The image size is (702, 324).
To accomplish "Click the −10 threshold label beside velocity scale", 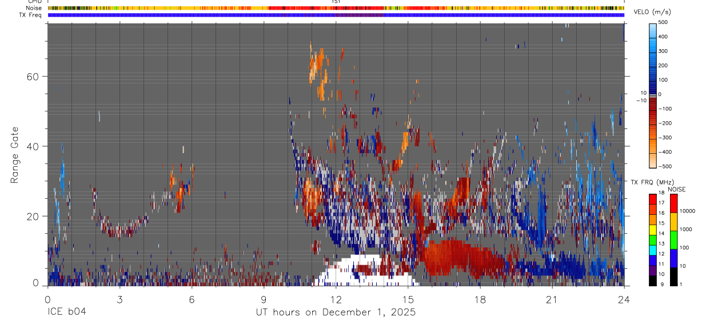I will pyautogui.click(x=641, y=101).
